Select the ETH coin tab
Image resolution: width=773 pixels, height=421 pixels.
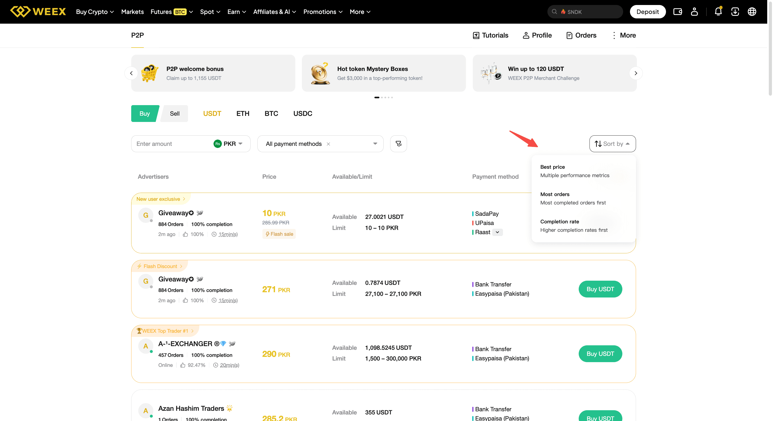coord(243,113)
